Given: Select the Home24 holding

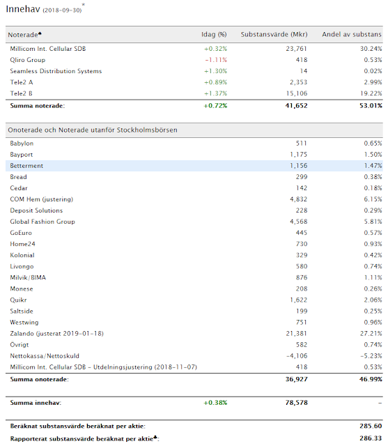Looking at the screenshot, I should tap(194, 244).
